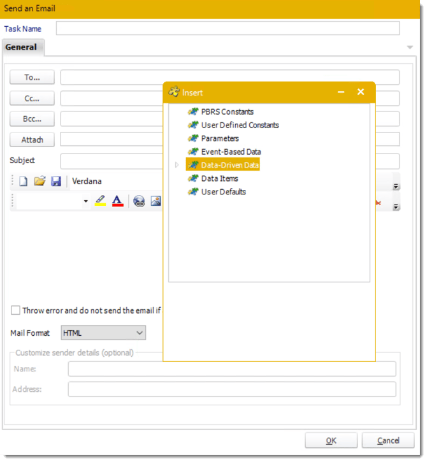Focus the sender Address field
427x462 pixels.
pos(232,389)
